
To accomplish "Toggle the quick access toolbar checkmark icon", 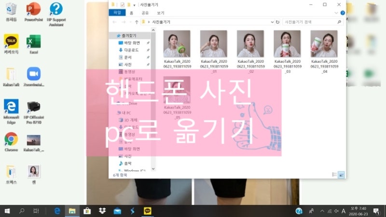I will click(x=123, y=5).
